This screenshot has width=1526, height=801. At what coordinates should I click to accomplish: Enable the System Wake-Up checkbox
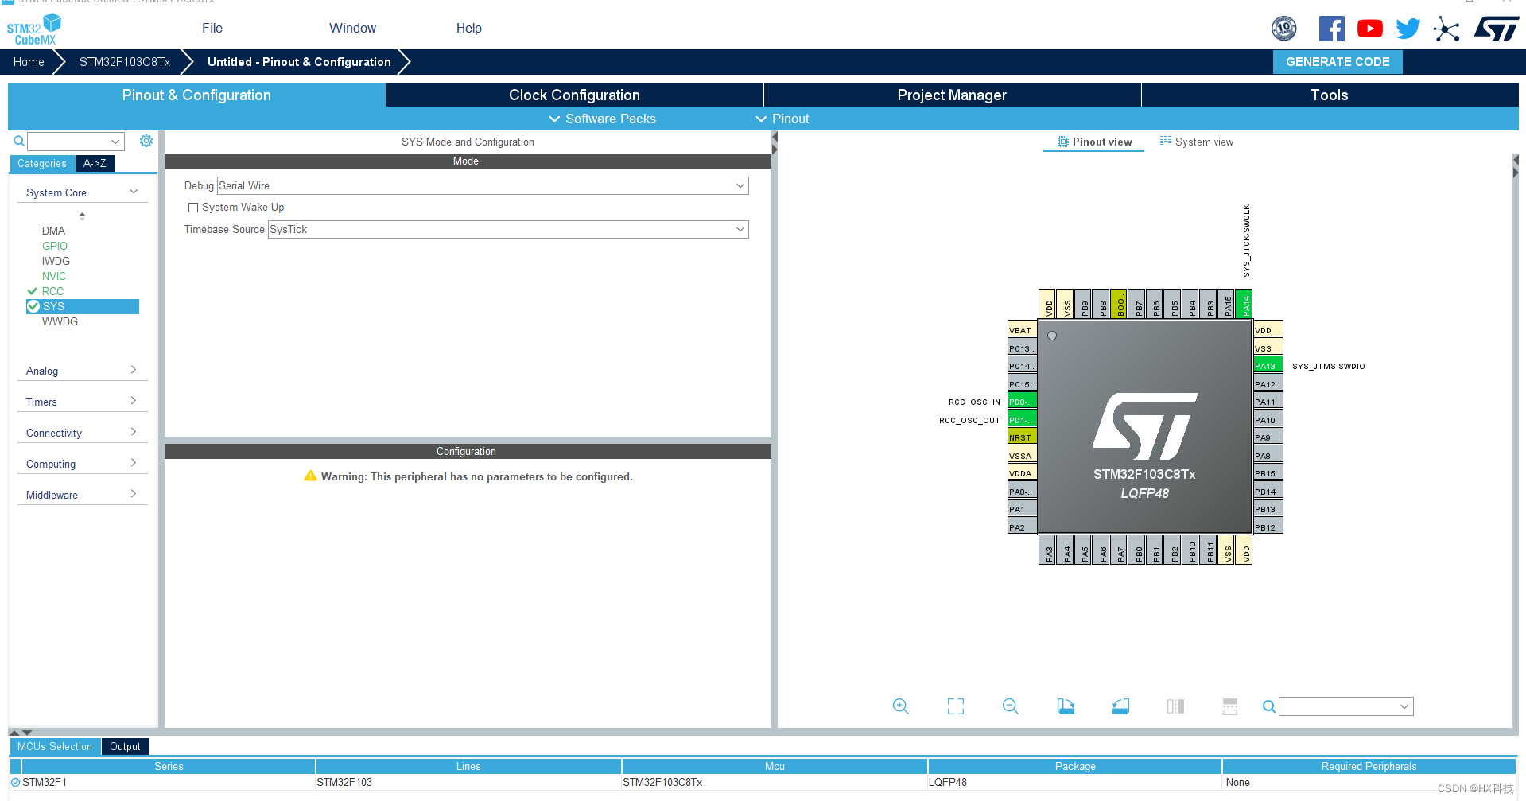[x=193, y=208]
